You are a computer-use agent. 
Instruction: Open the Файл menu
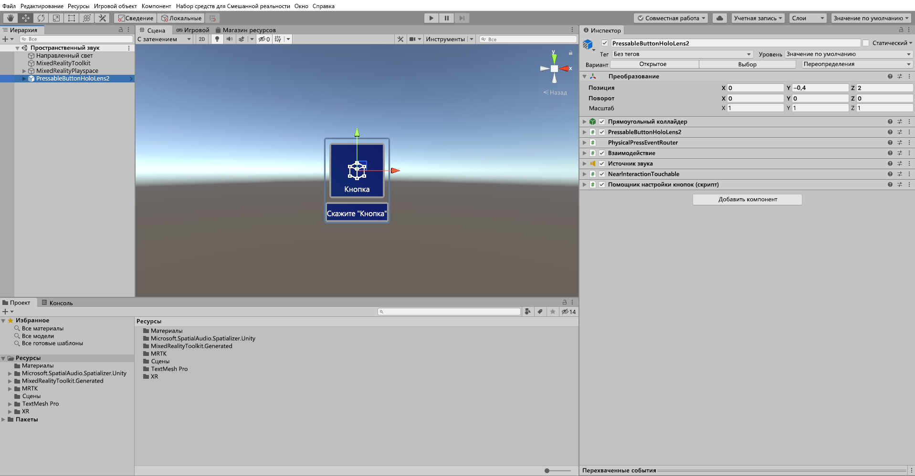click(9, 6)
